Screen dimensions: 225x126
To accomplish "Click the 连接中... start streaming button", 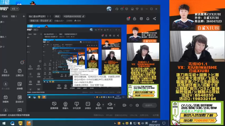I will (149, 106).
